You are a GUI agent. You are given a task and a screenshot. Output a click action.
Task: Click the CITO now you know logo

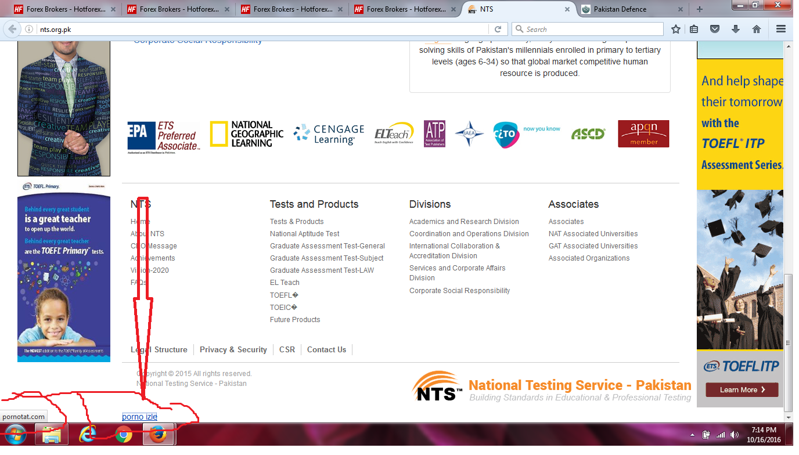[x=527, y=135]
